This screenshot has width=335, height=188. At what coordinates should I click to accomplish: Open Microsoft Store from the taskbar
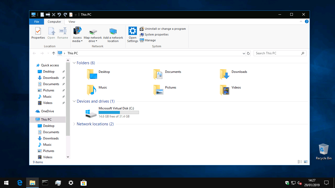83,183
